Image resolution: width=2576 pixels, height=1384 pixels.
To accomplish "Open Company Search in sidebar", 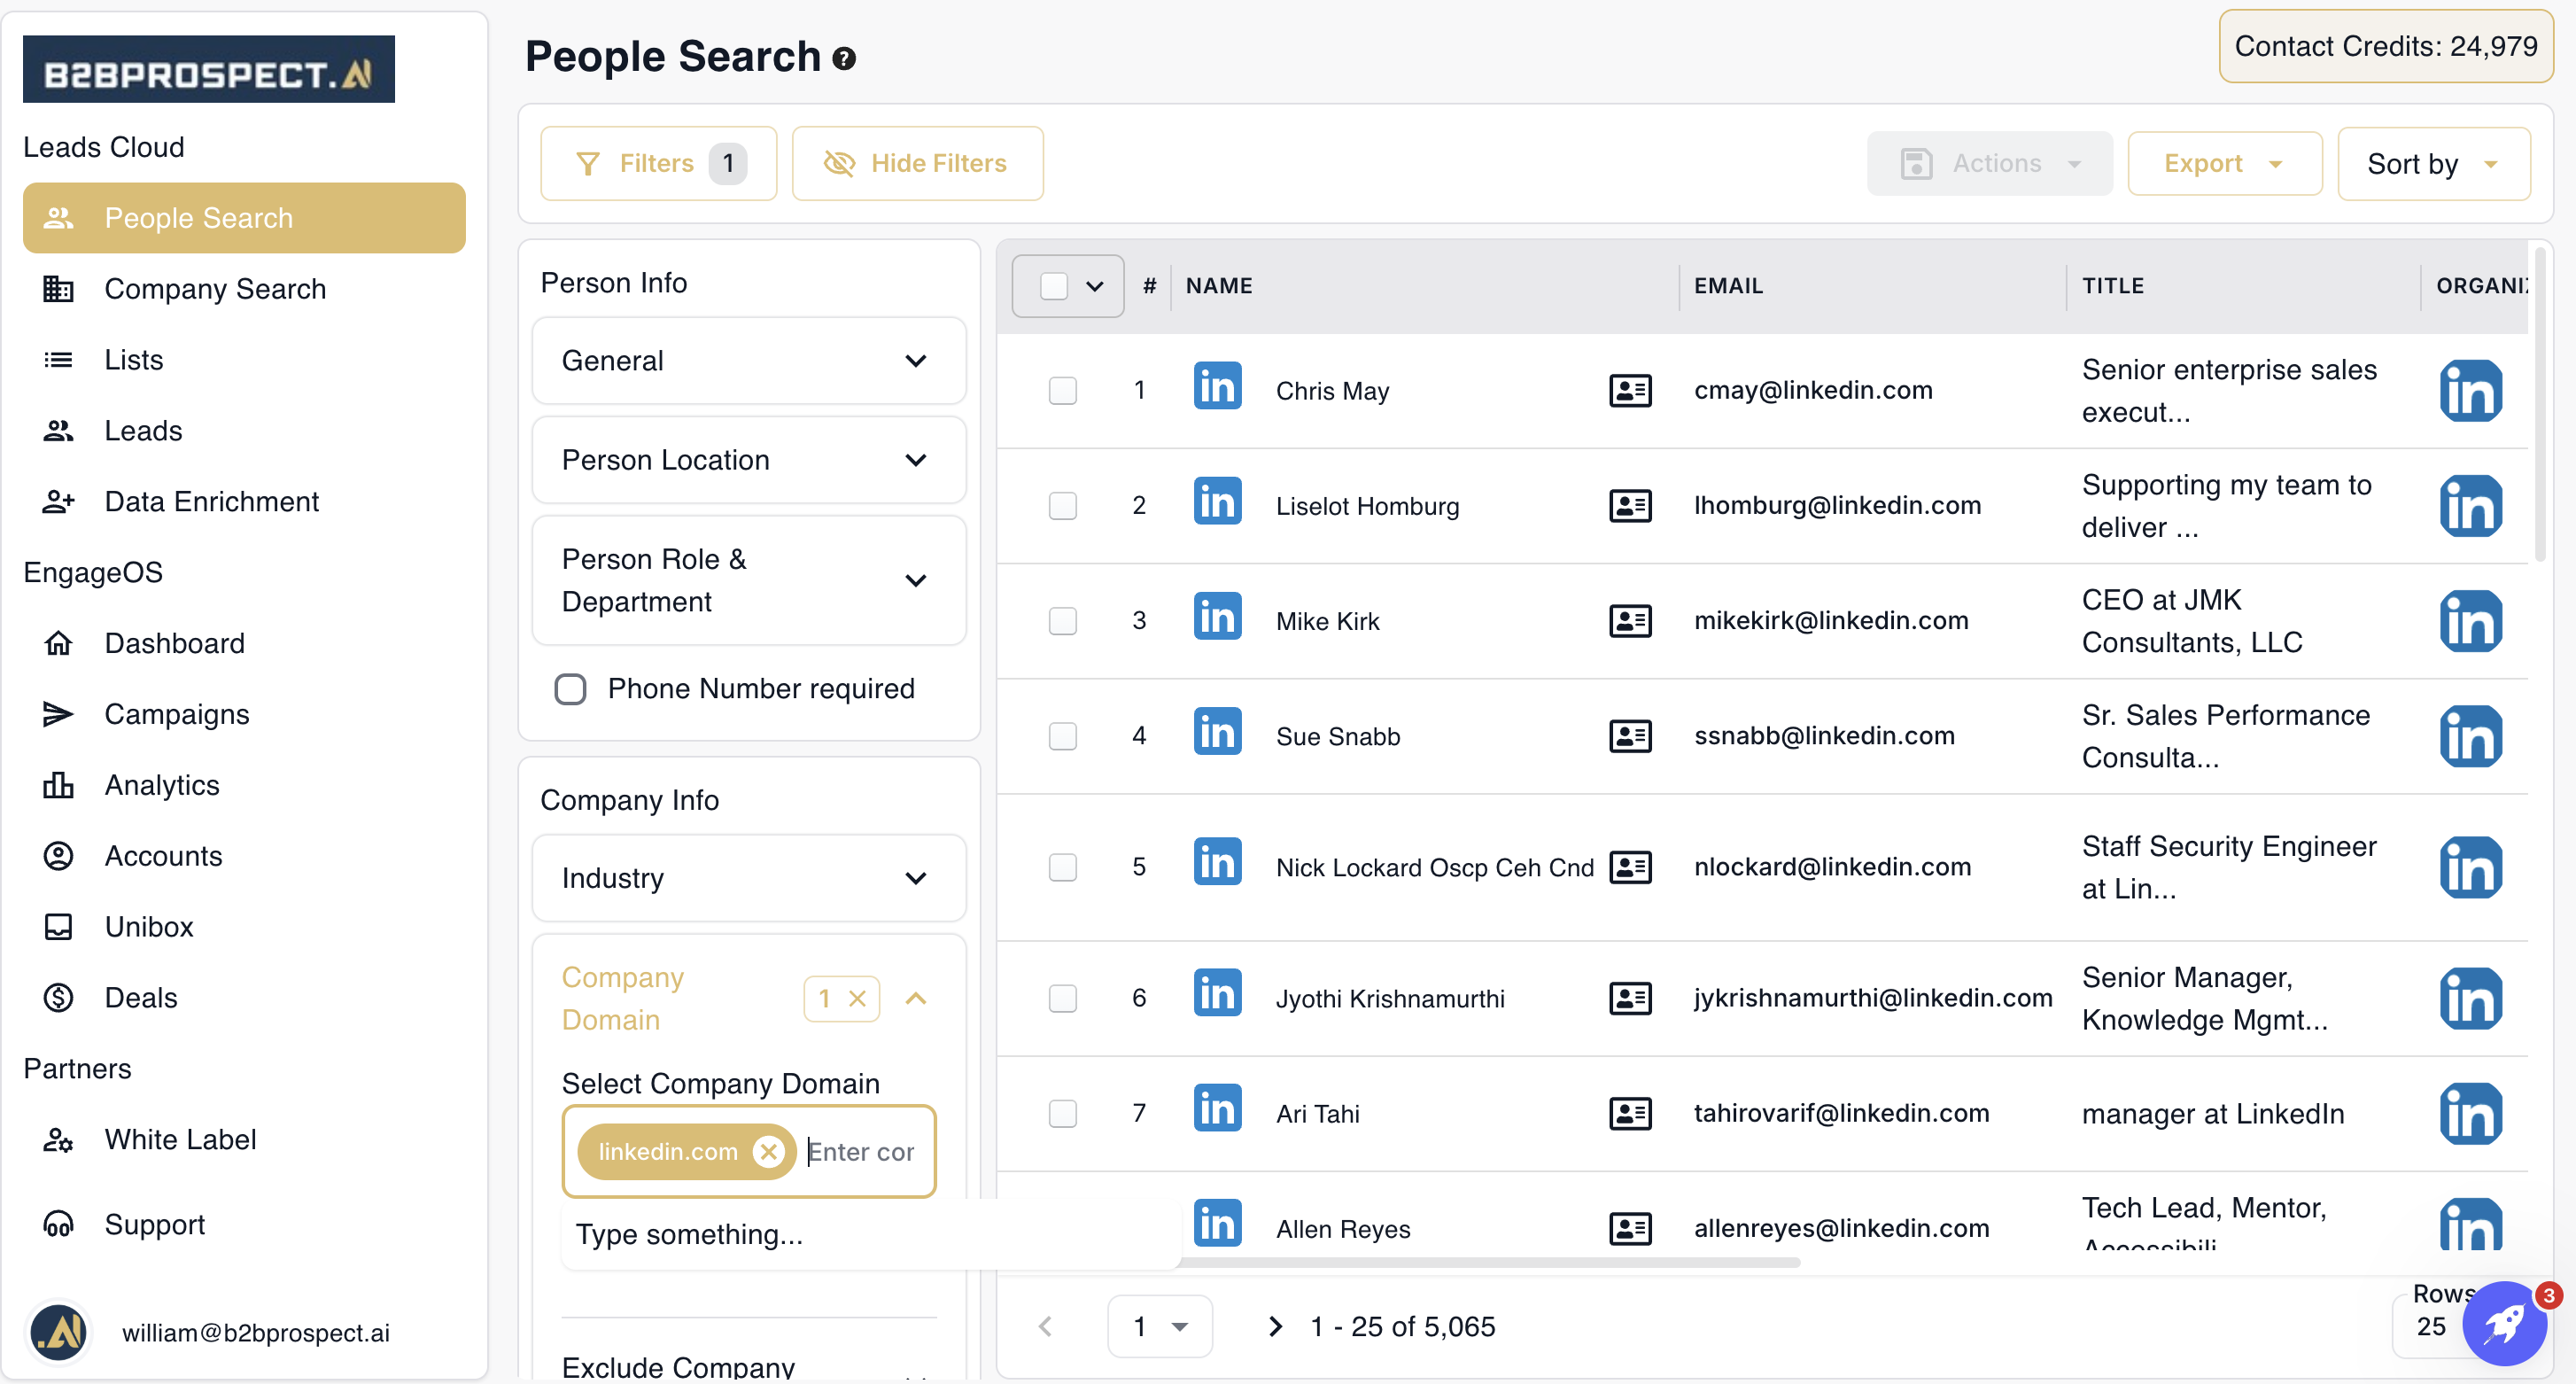I will (x=215, y=289).
